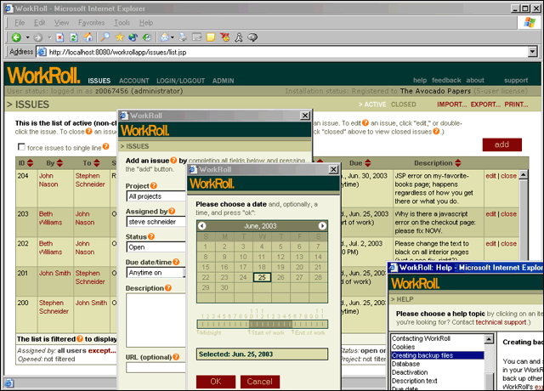Confirm date with the OK button

[216, 382]
